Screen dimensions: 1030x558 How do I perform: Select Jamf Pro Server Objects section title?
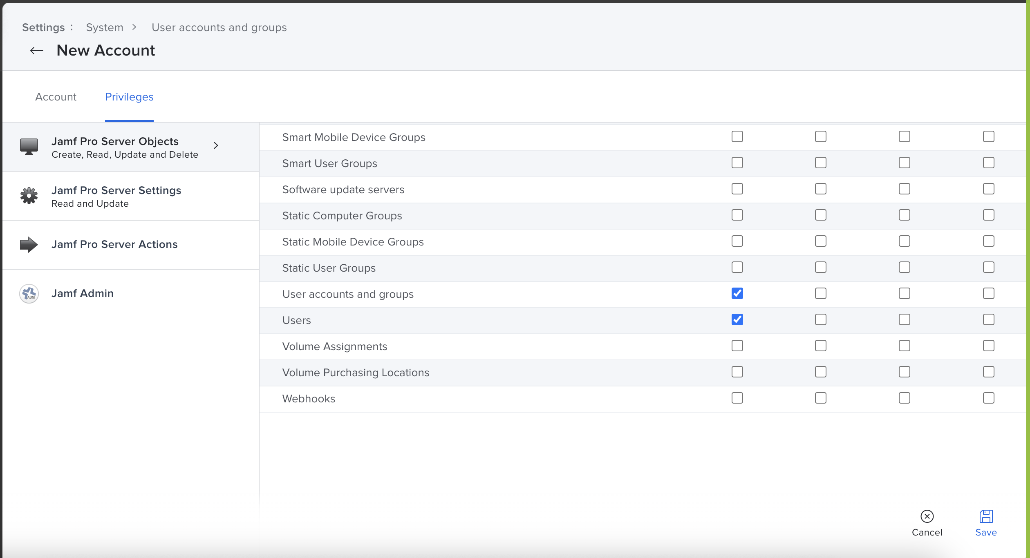coord(115,141)
